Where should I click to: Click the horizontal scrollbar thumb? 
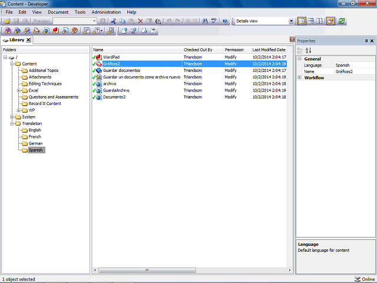pyautogui.click(x=147, y=270)
